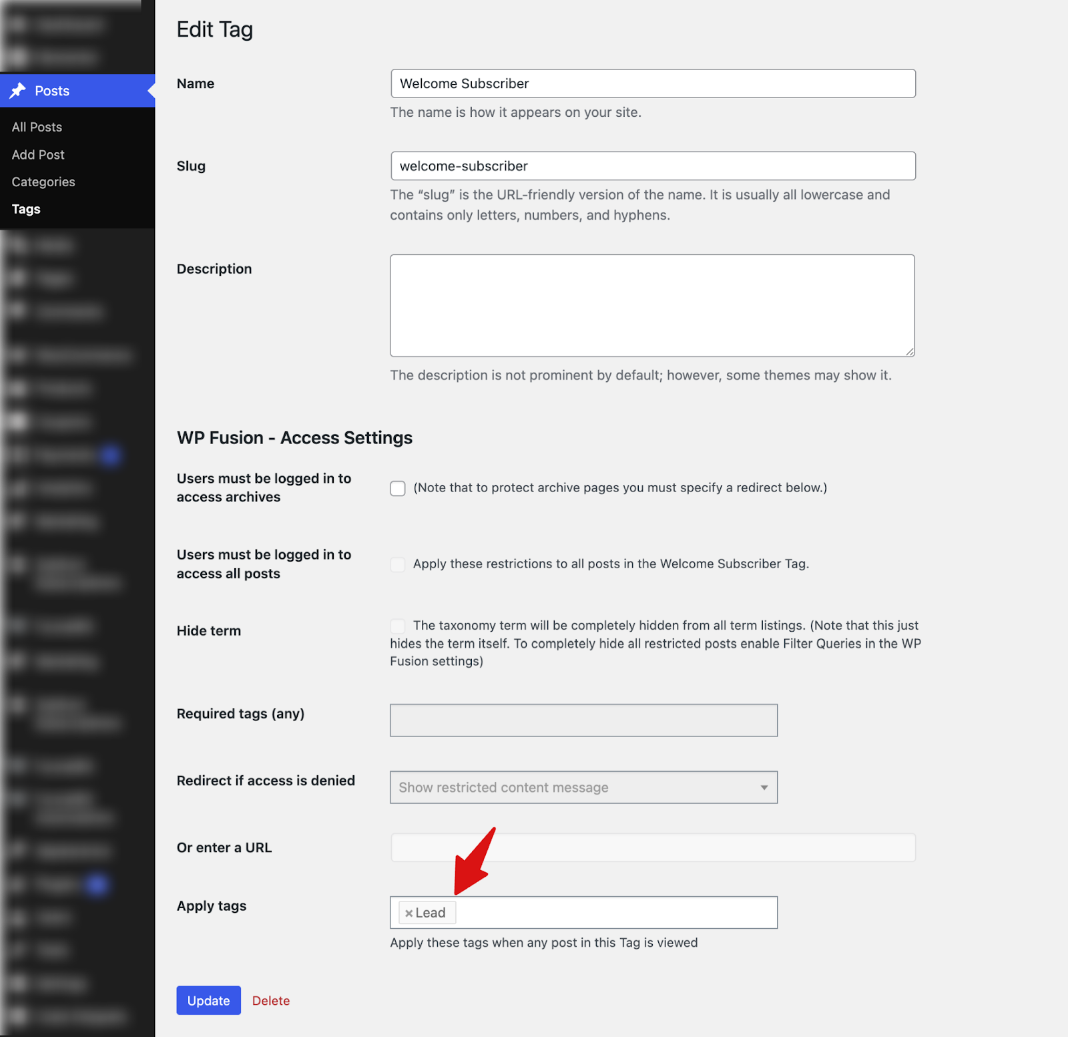The height and width of the screenshot is (1037, 1068).
Task: Click the red Delete link
Action: tap(270, 1000)
